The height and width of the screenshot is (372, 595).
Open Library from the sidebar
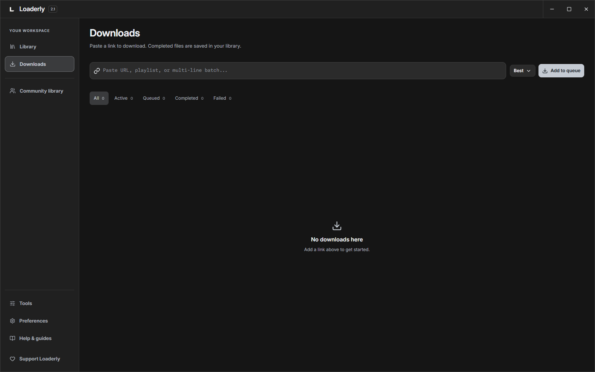click(39, 46)
